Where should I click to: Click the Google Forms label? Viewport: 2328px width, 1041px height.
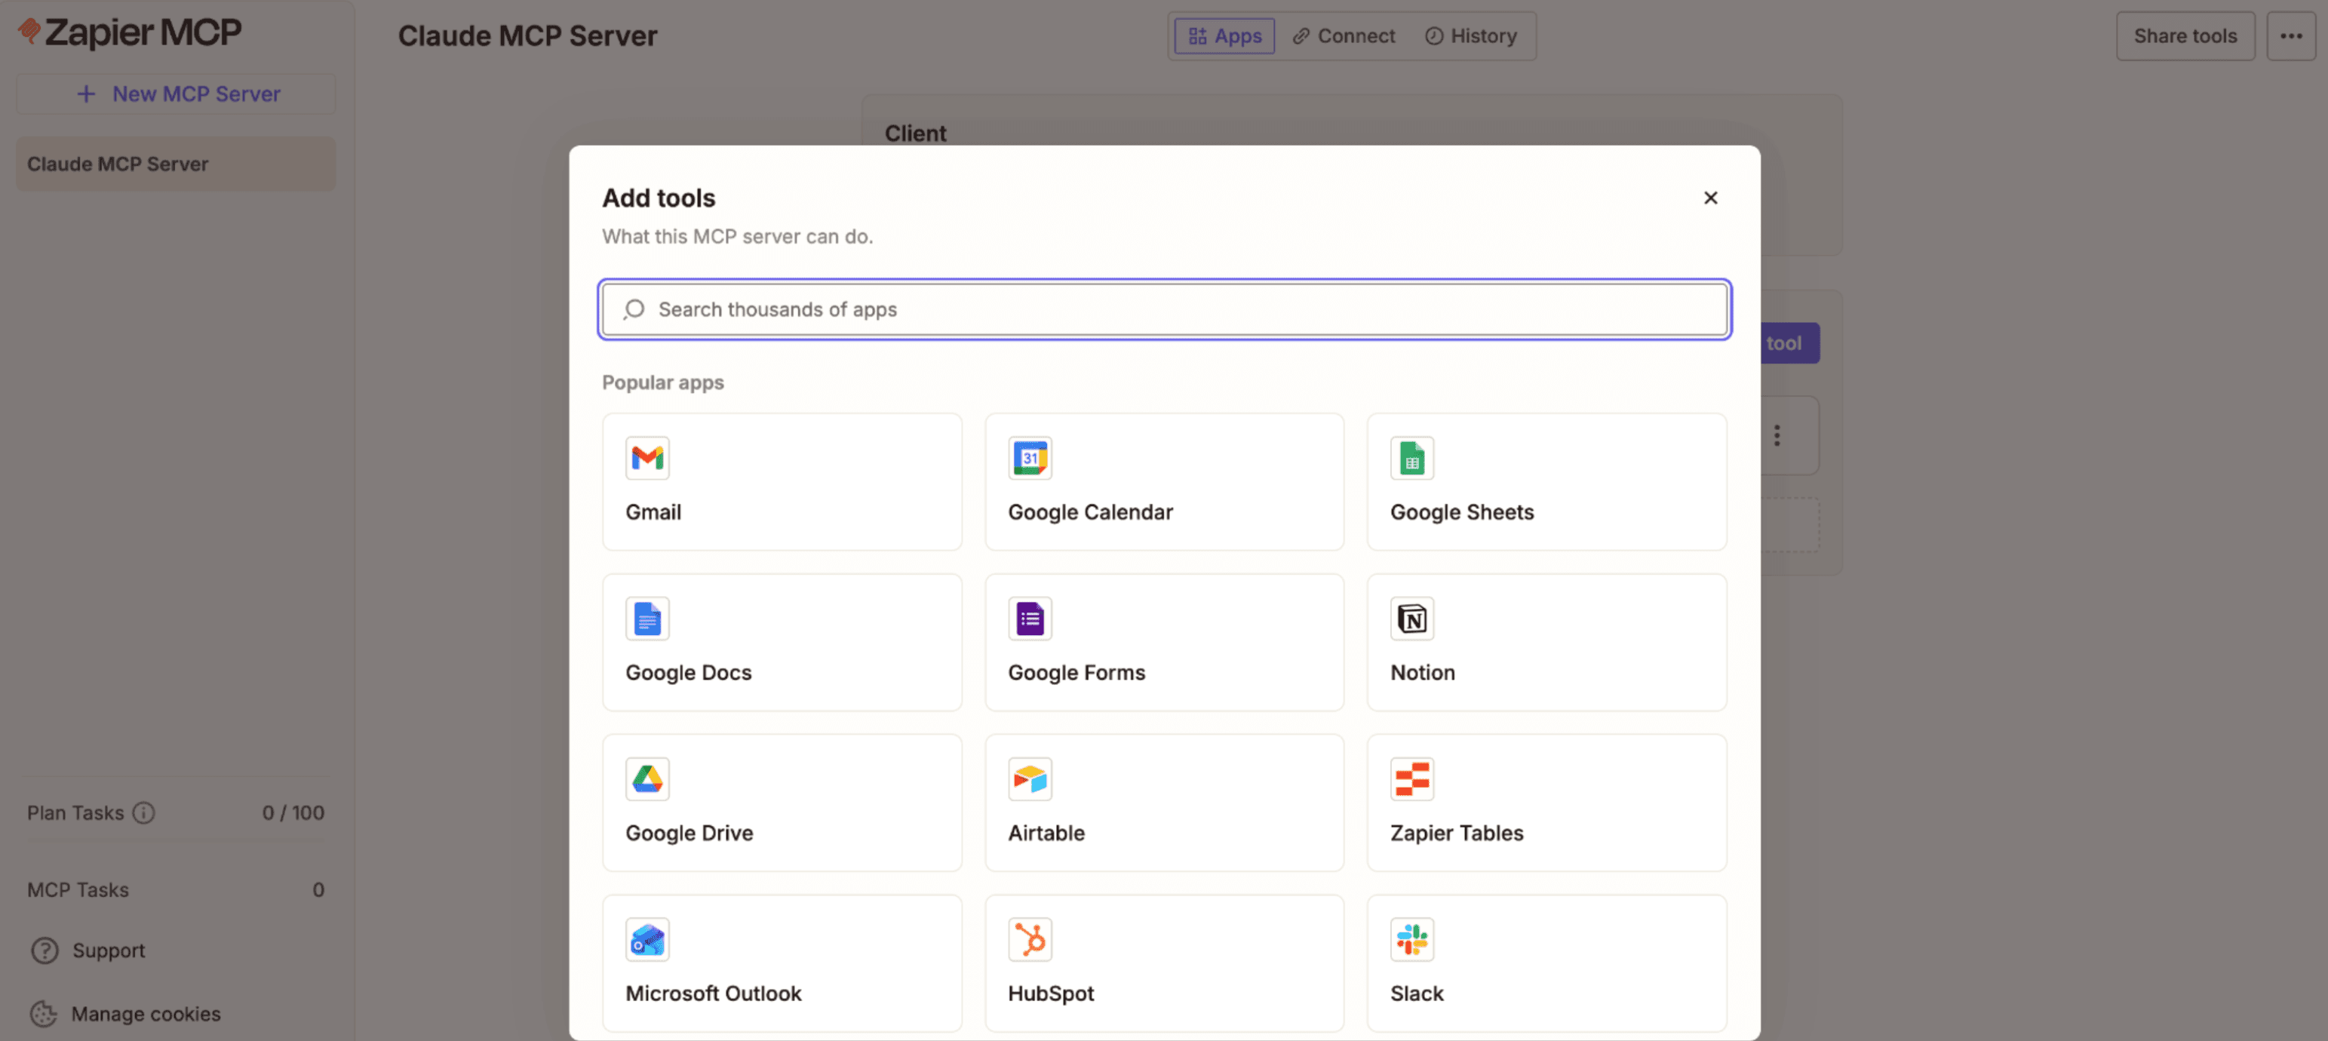point(1076,672)
